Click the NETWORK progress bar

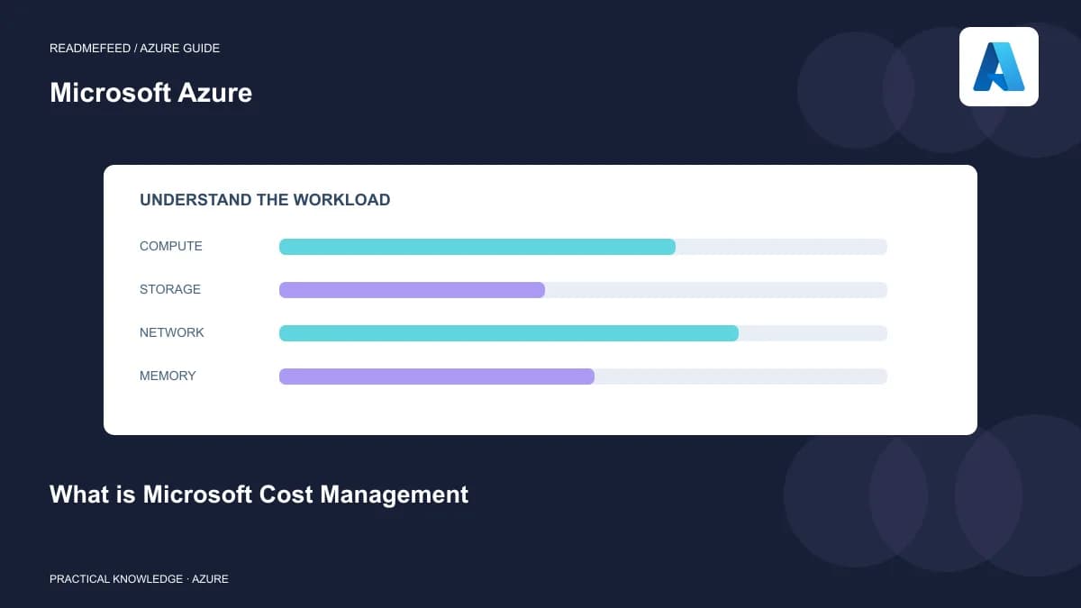tap(583, 333)
